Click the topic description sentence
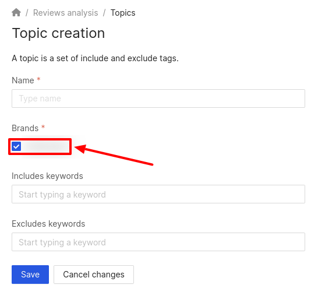Screen dimensions: 318x299 (x=95, y=58)
